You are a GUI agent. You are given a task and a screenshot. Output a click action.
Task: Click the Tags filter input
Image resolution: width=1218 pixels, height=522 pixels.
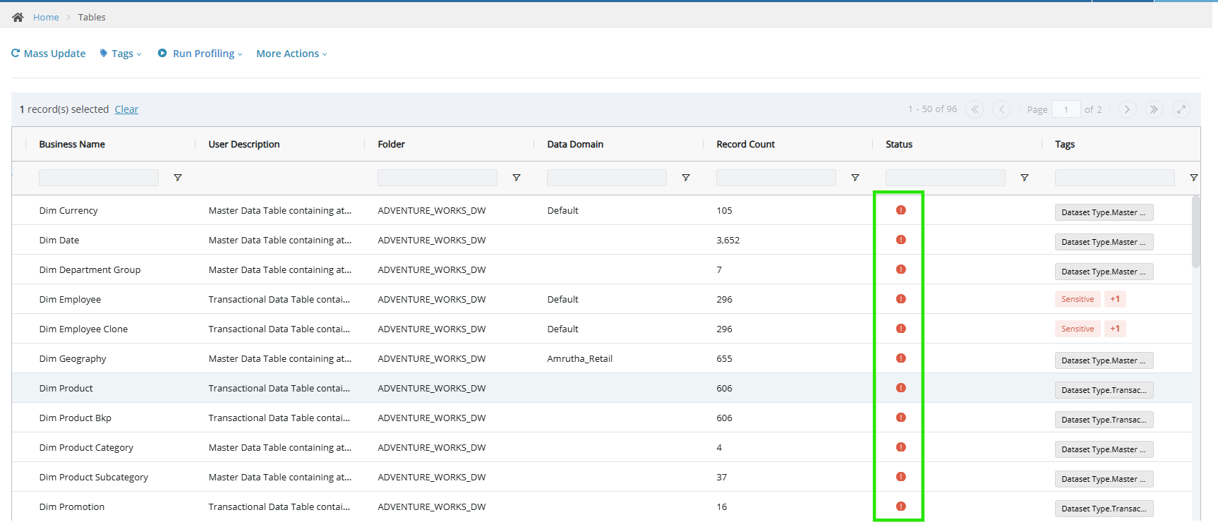[1115, 178]
